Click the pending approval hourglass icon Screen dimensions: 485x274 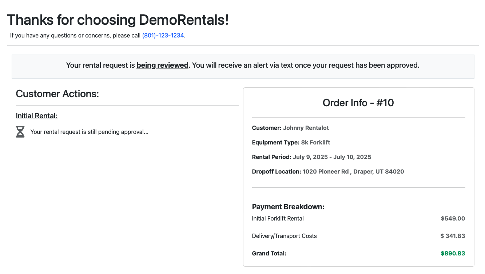20,132
